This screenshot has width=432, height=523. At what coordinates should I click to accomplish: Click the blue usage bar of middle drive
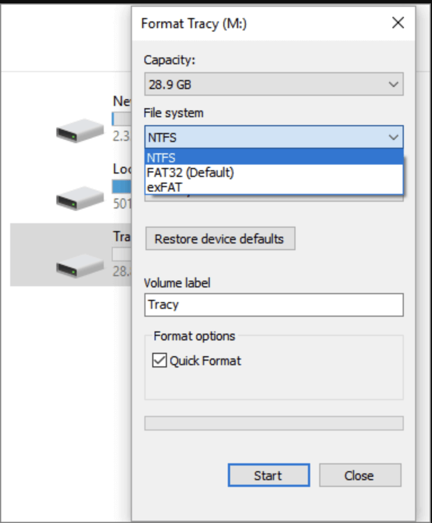[x=121, y=187]
